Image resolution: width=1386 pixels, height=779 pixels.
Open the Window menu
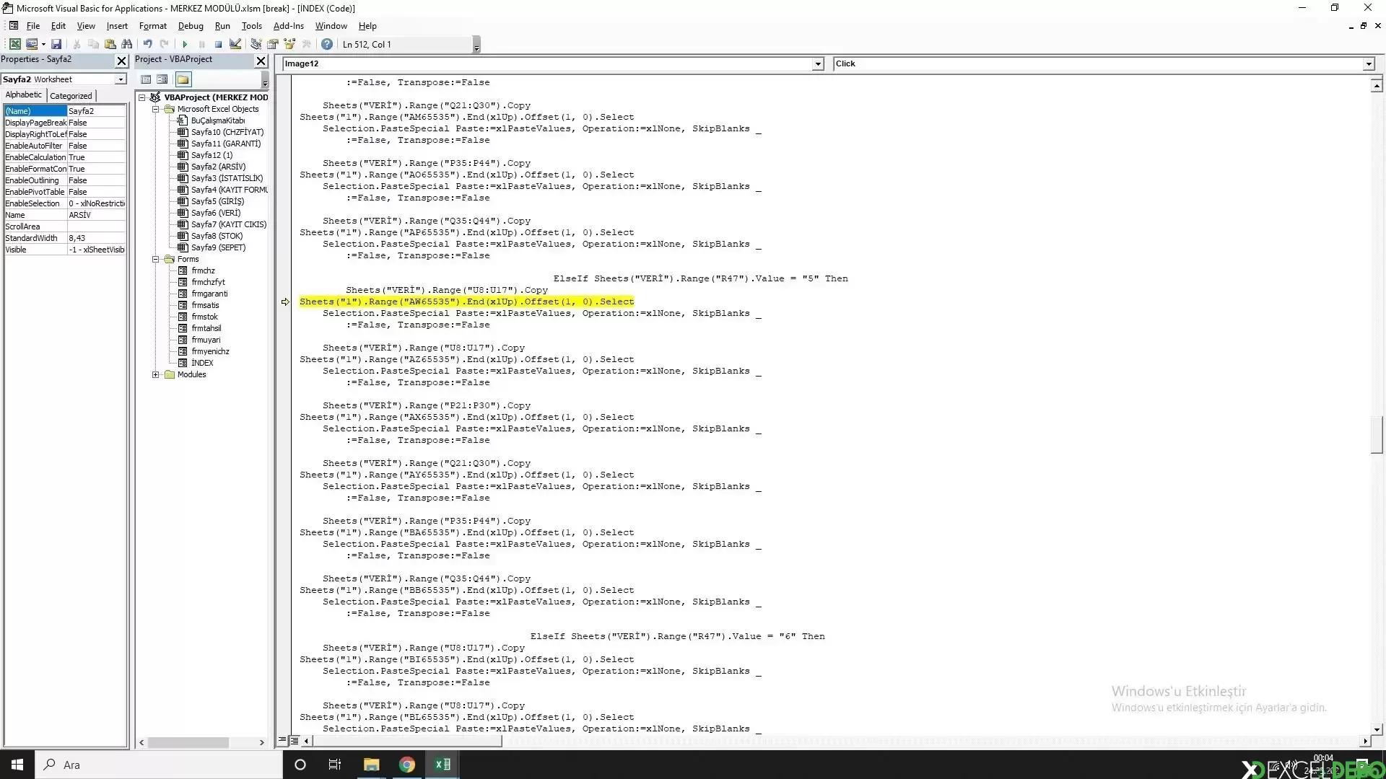point(331,25)
